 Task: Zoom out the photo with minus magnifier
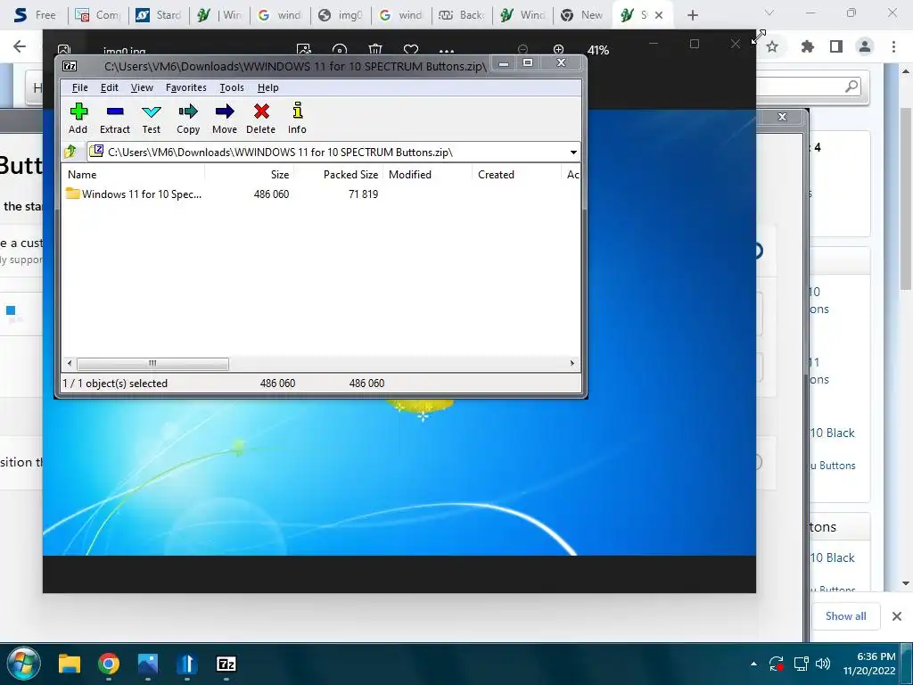pos(522,50)
